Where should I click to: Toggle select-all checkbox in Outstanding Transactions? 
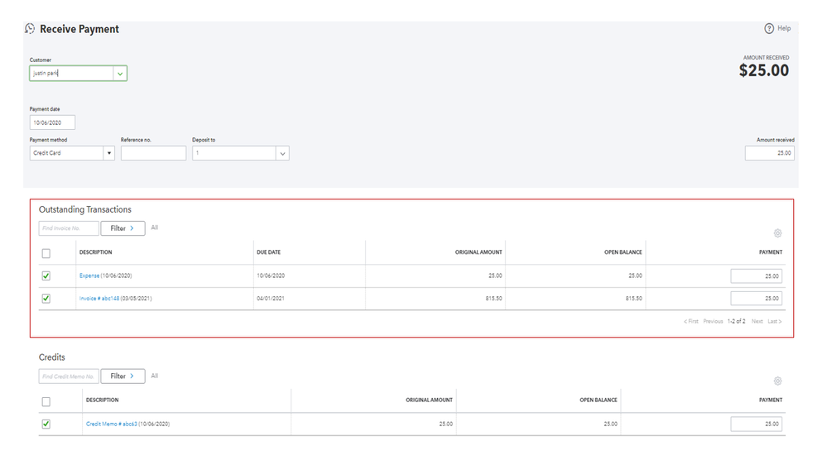[46, 252]
